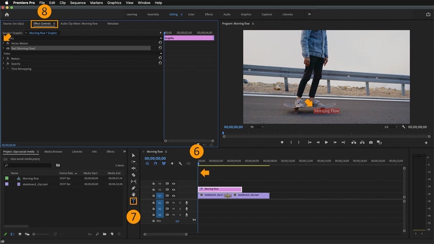Go to Out point in Program monitor
The width and height of the screenshot is (434, 244).
[343, 142]
